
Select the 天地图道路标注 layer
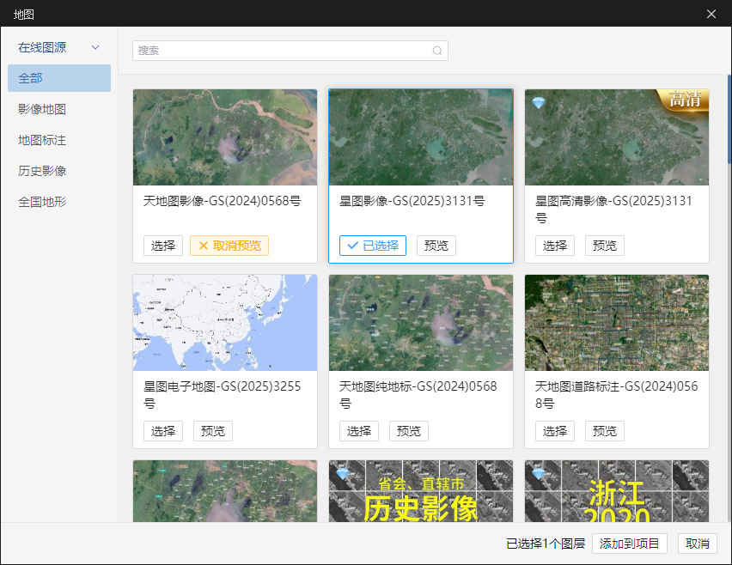point(555,430)
